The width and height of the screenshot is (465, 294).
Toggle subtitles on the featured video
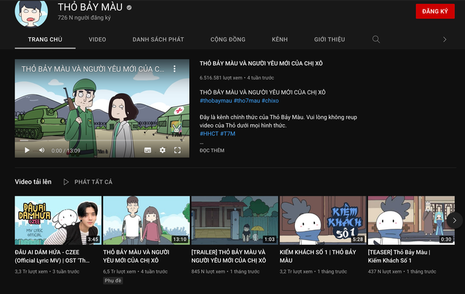click(x=147, y=150)
